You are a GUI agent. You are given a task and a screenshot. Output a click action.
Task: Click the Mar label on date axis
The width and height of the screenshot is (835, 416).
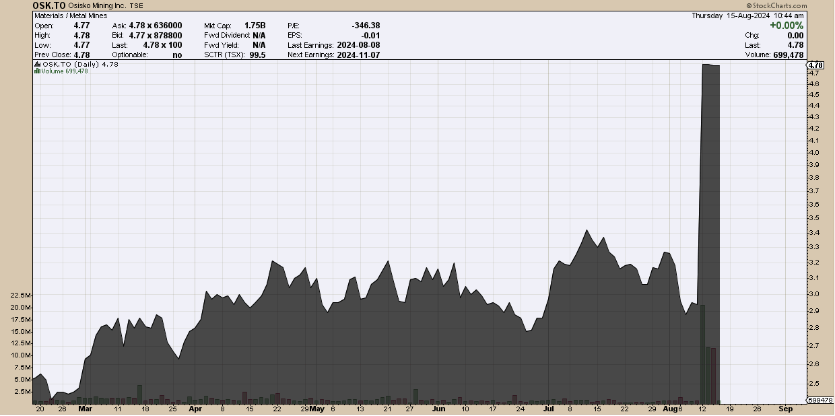point(85,409)
